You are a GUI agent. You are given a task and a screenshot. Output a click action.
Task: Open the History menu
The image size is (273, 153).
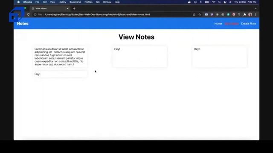[x=62, y=2]
